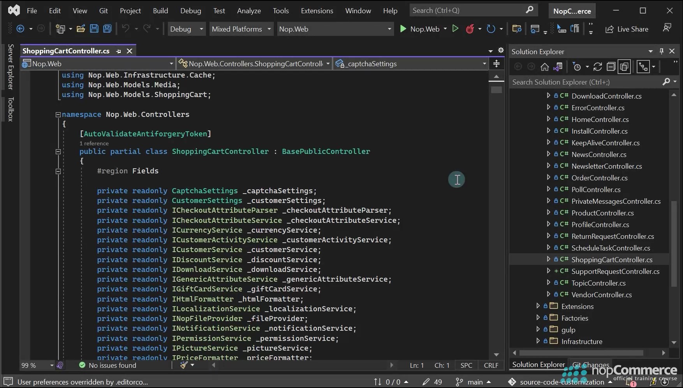Click the Solution Explorer Home icon
The height and width of the screenshot is (388, 683).
coord(544,67)
